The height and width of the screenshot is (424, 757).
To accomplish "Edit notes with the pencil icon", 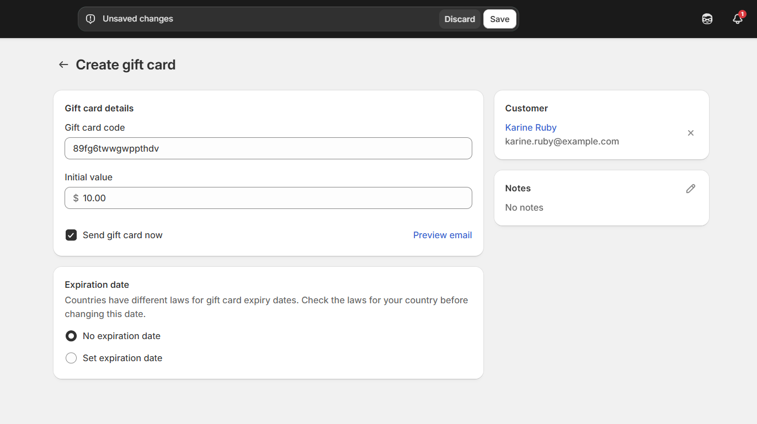I will click(x=690, y=189).
